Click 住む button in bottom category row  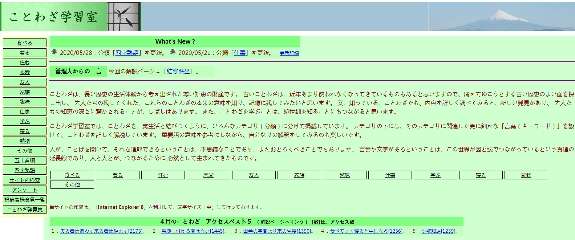tap(163, 175)
